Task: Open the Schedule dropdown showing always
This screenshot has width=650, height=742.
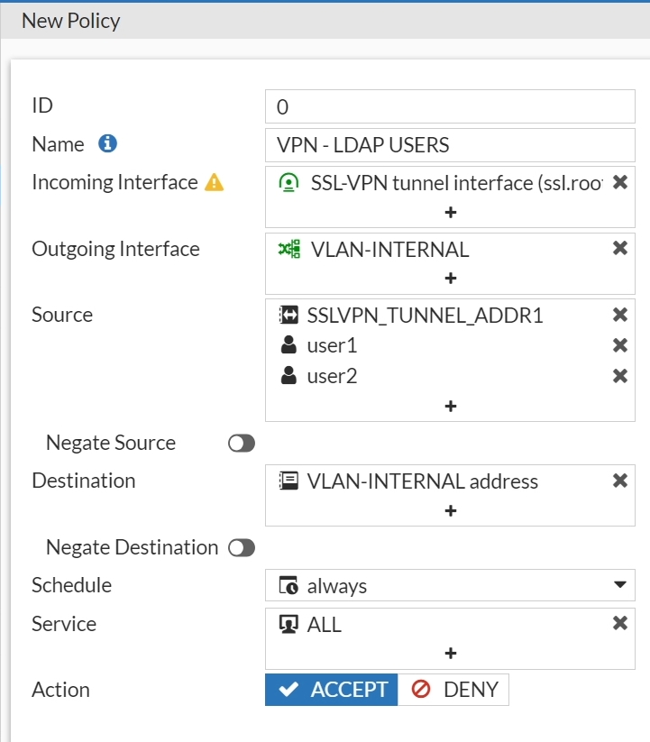Action: (450, 585)
